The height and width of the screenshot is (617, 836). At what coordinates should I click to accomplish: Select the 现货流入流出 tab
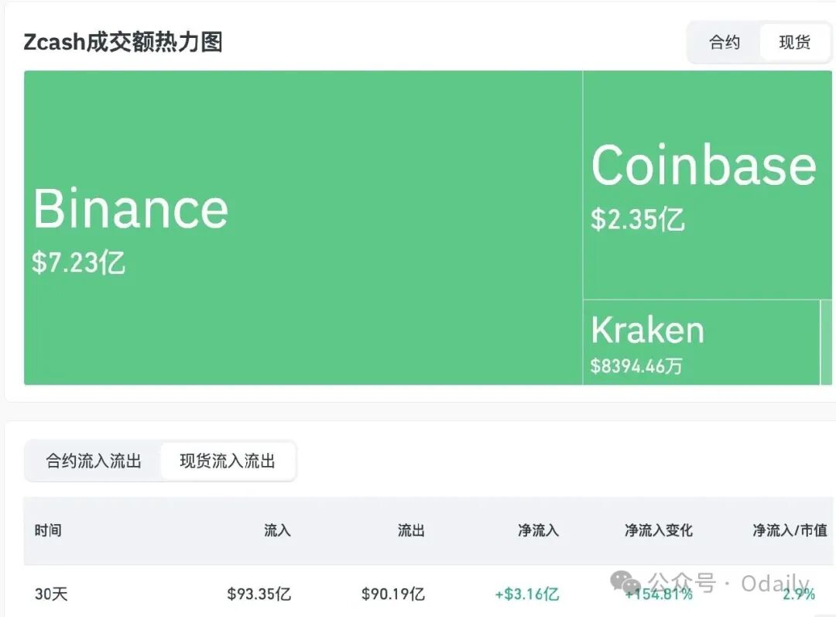[227, 461]
